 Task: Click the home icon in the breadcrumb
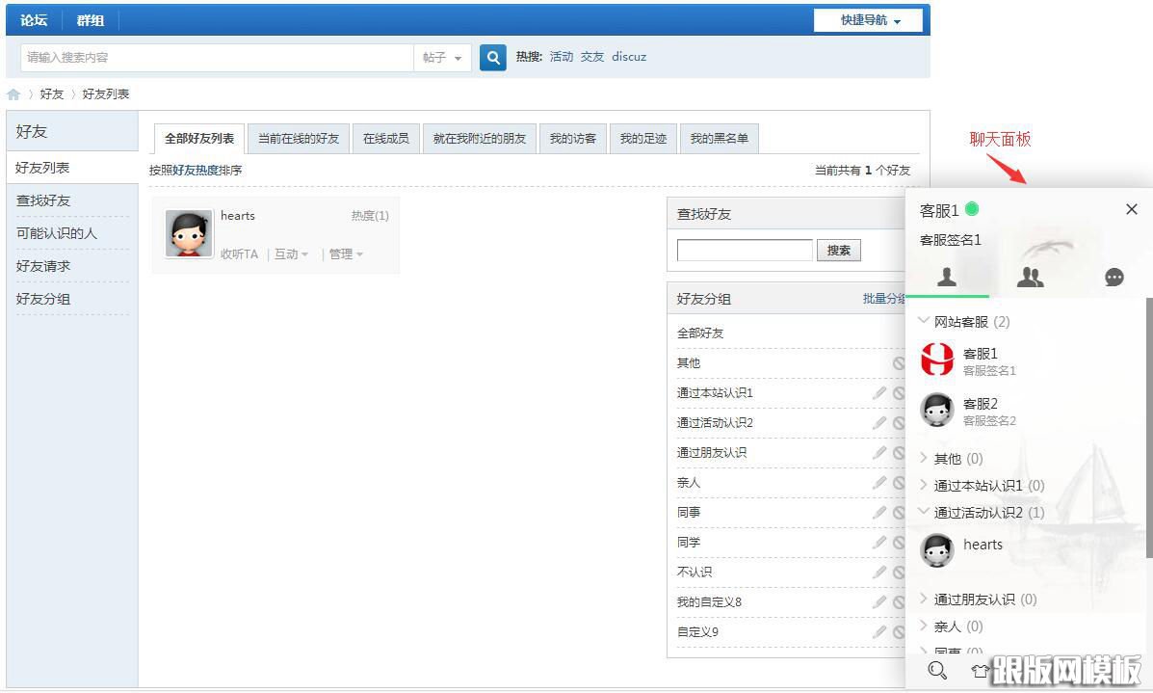tap(13, 93)
